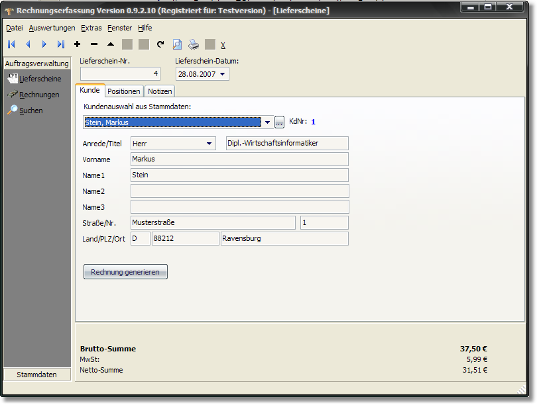Open the Hilfe menu
This screenshot has width=537, height=405.
click(145, 28)
